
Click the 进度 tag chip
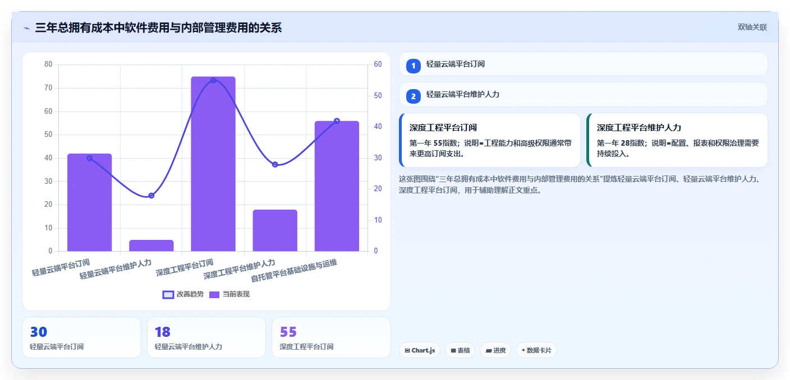[495, 350]
